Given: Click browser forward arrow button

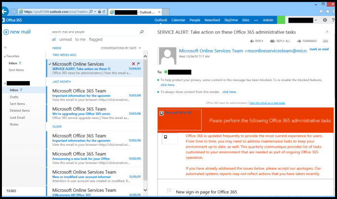Looking at the screenshot, I should point(13,12).
